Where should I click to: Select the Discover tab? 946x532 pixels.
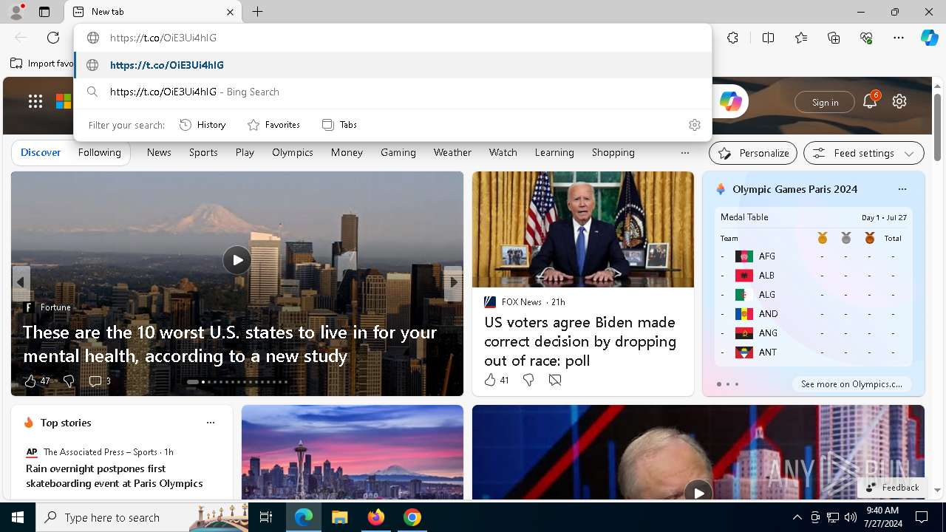(41, 152)
